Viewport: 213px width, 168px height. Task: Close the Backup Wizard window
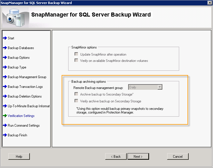tap(210, 3)
